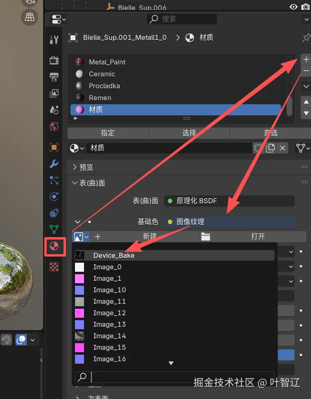Toggle render camera icon for Bielle_Sup.006
This screenshot has height=399, width=311.
(305, 7)
